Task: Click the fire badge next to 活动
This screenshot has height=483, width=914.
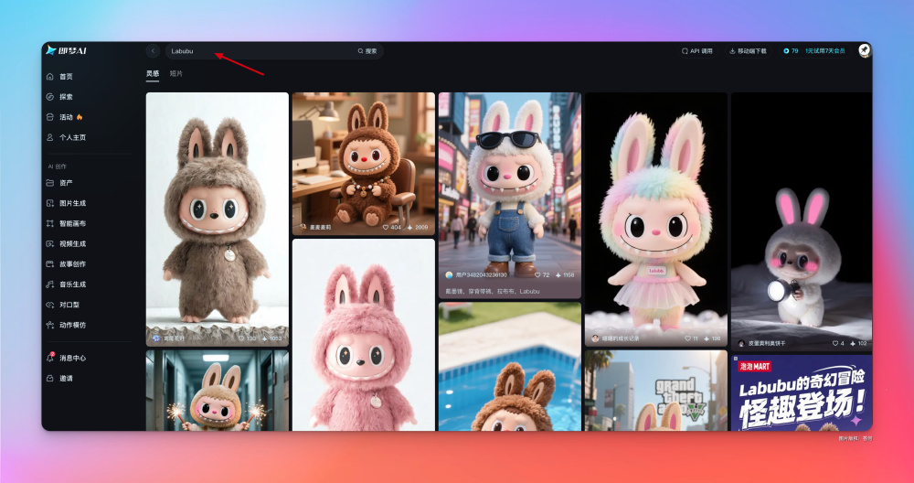Action: point(80,117)
